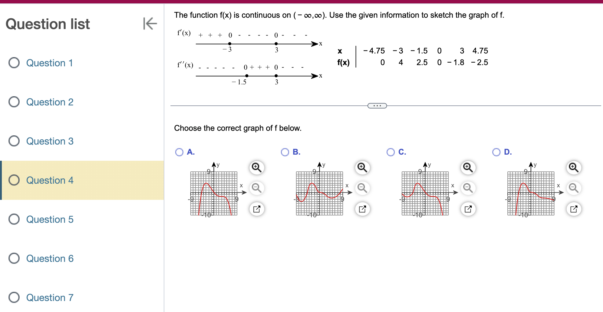Open Question 1 from the list
The height and width of the screenshot is (312, 603).
coord(49,63)
